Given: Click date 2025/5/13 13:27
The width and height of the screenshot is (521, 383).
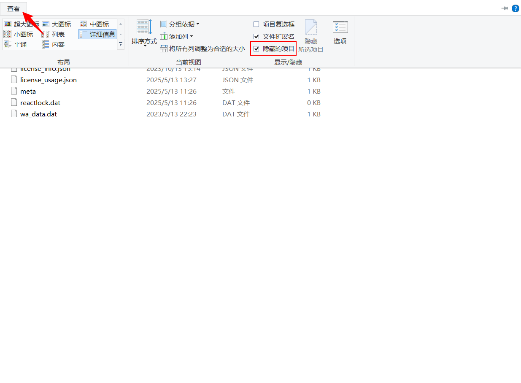Looking at the screenshot, I should click(171, 80).
